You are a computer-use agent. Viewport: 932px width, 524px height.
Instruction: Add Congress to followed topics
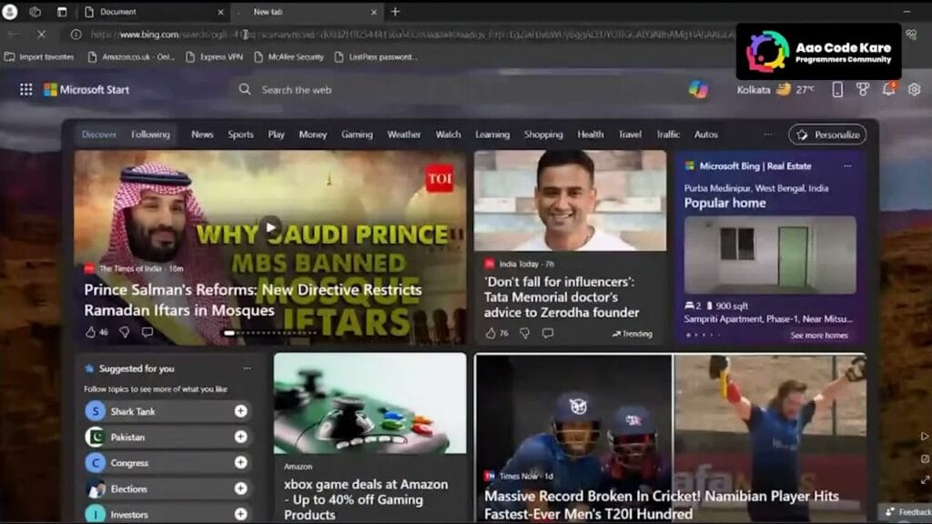[x=240, y=462]
